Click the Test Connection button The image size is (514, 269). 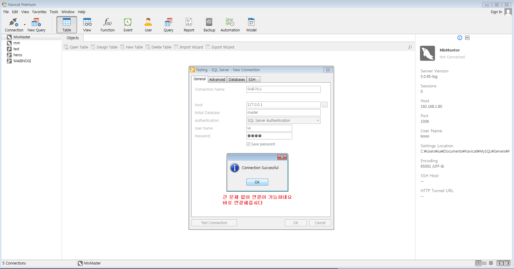click(x=214, y=223)
